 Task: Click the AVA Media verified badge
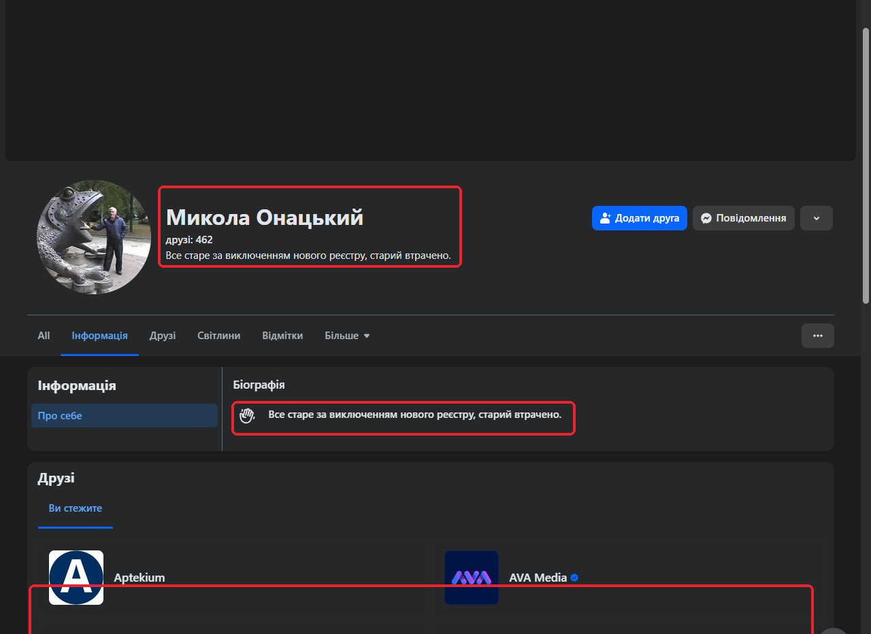tap(574, 578)
